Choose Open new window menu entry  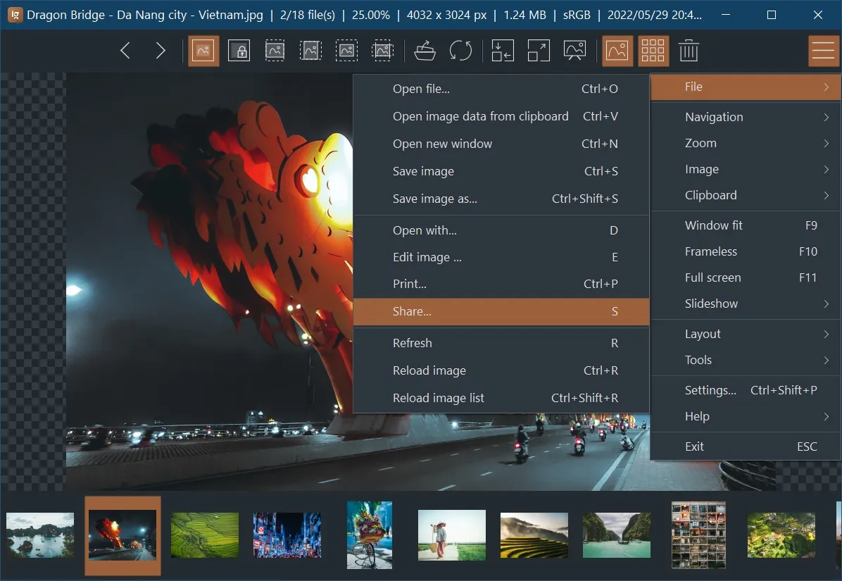501,144
